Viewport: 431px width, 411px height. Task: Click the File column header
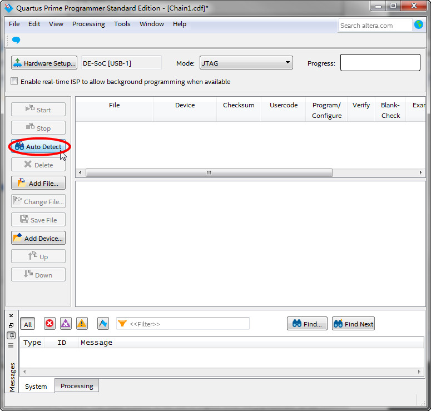point(115,109)
